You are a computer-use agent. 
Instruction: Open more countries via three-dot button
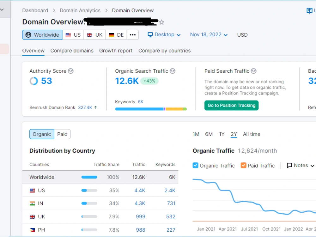[133, 35]
